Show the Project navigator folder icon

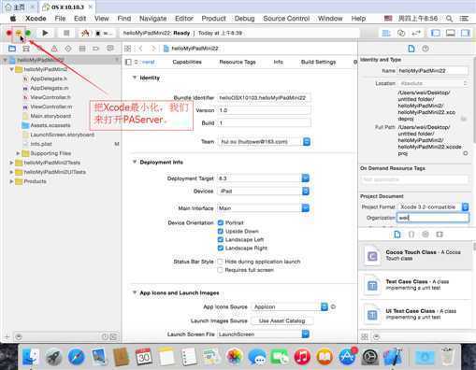[x=12, y=49]
